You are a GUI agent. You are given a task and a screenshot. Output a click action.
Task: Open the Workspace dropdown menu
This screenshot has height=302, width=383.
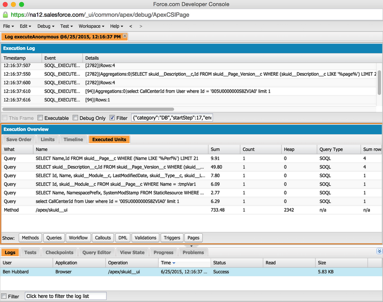coord(92,26)
